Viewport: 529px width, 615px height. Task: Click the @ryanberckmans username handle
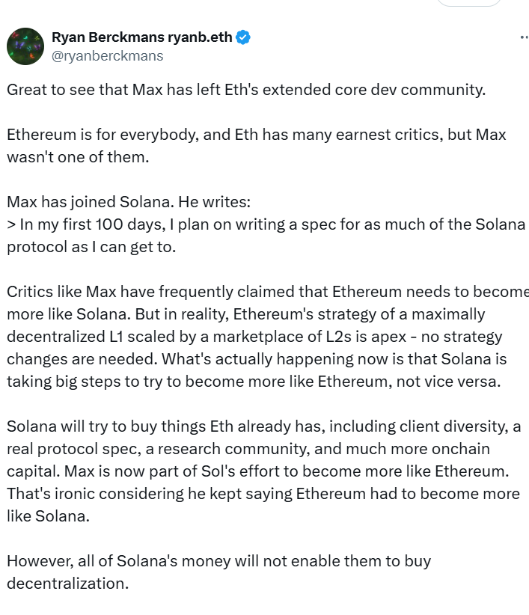[x=105, y=55]
